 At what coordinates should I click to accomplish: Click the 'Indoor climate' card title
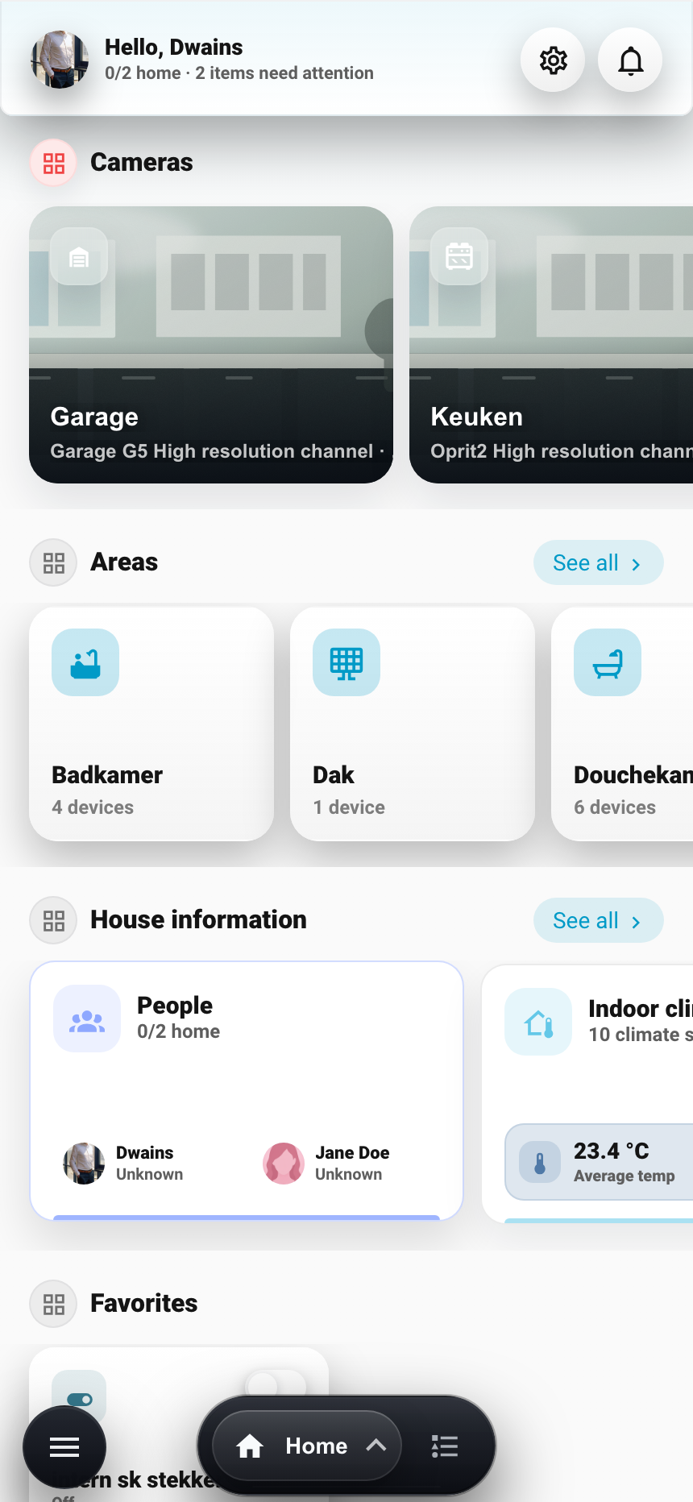tap(641, 1009)
